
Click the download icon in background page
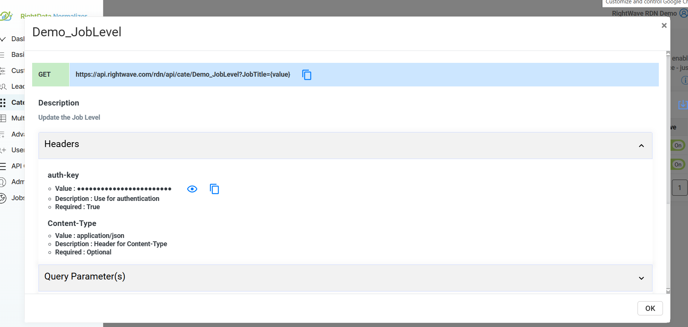683,104
